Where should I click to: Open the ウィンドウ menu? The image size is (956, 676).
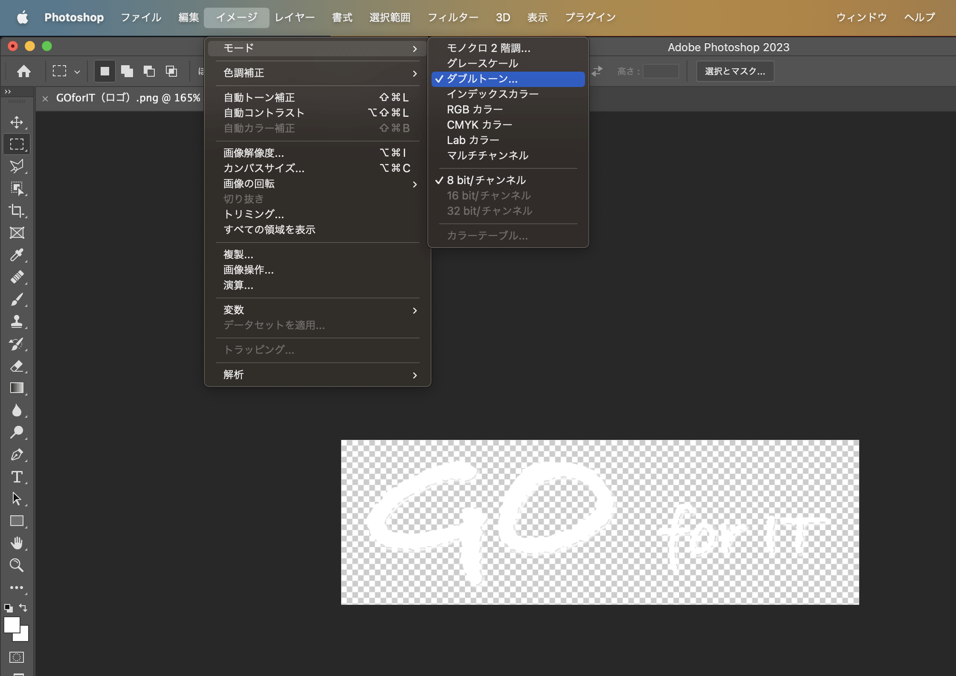click(861, 17)
